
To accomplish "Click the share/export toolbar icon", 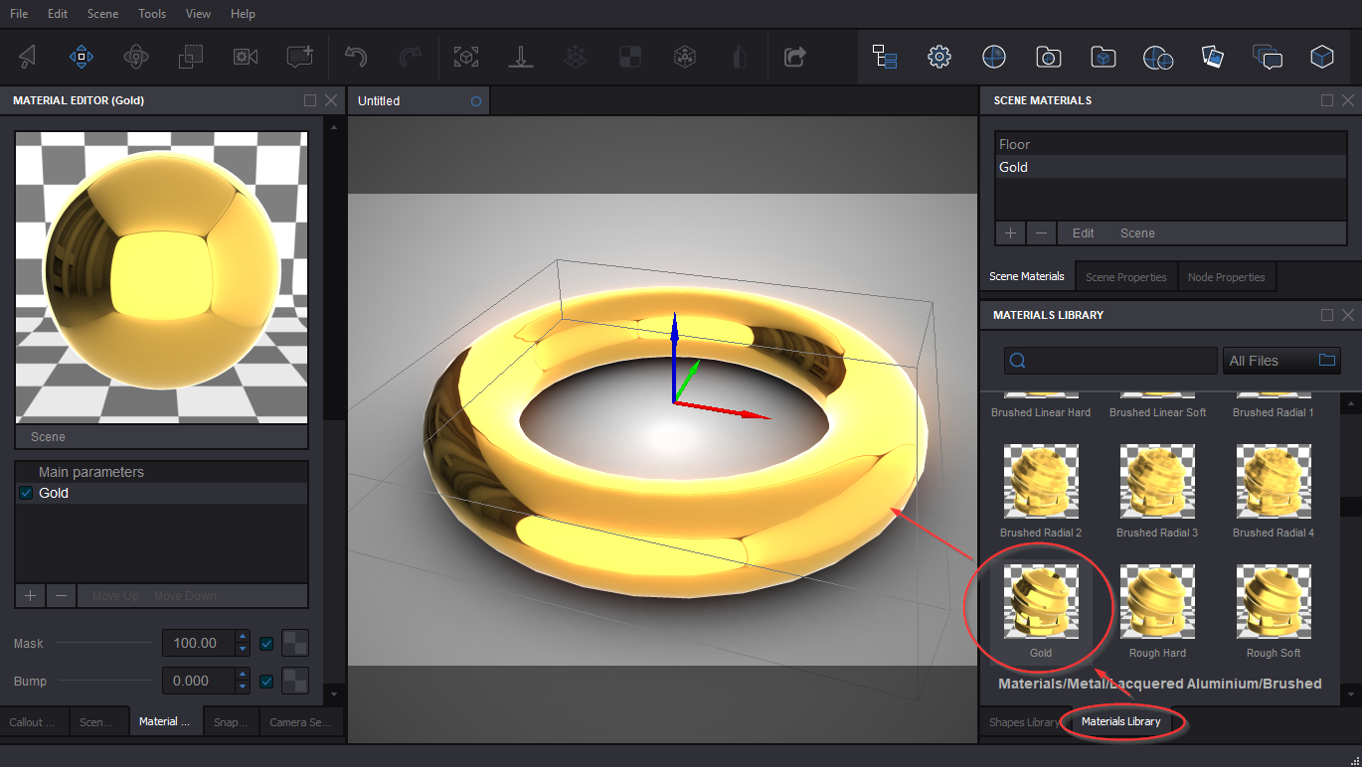I will (792, 57).
